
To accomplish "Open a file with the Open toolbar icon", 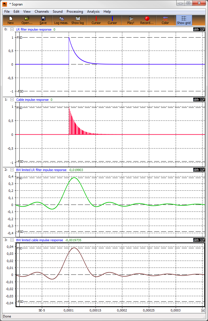I will coord(27,20).
